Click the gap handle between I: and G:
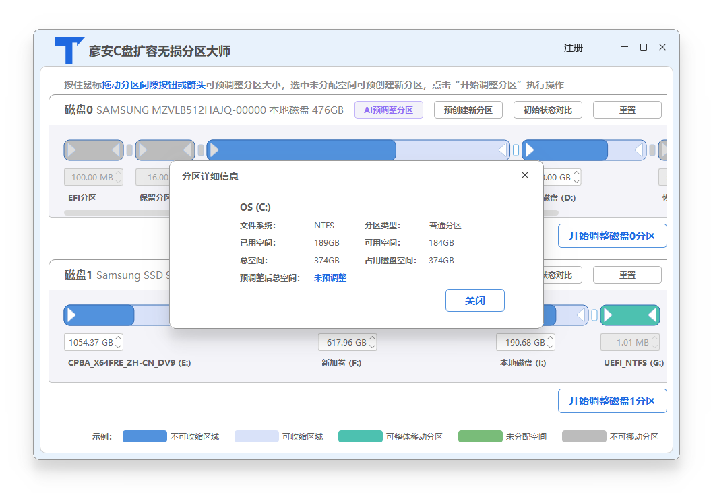 [x=594, y=315]
